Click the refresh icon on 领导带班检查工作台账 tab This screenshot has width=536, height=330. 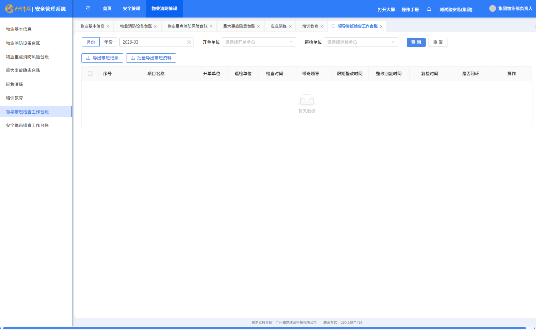(334, 26)
